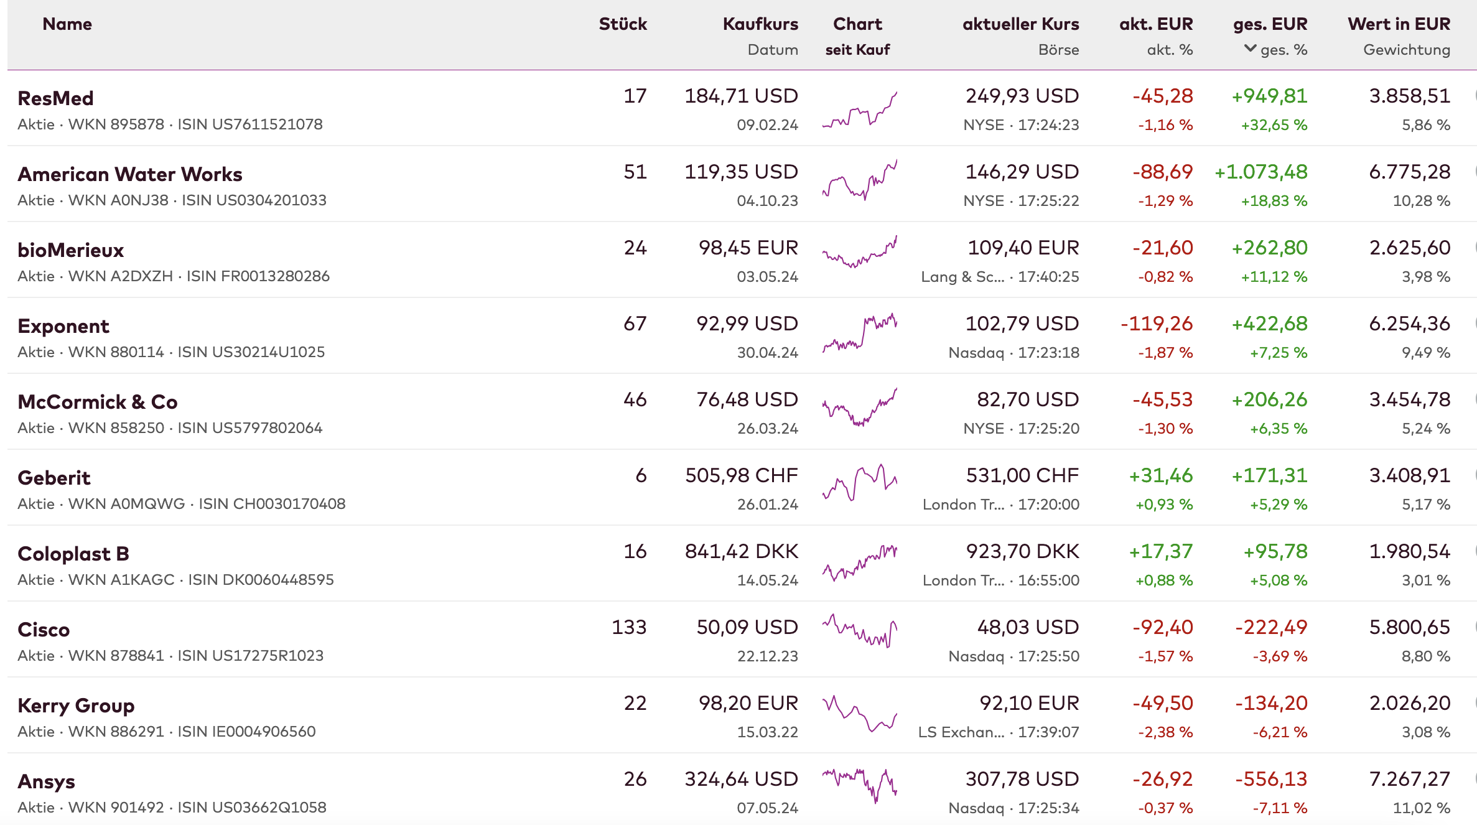Screen dimensions: 1477x825
Task: Click Kerry Group price 92,10 EUR
Action: click(1029, 703)
